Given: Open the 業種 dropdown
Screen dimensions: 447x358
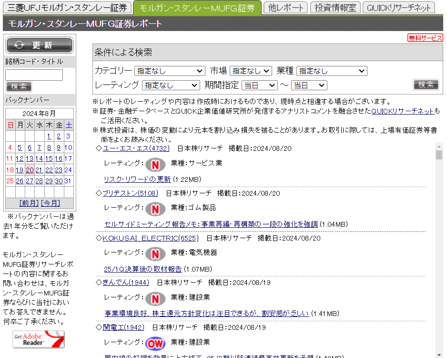Looking at the screenshot, I should 332,71.
